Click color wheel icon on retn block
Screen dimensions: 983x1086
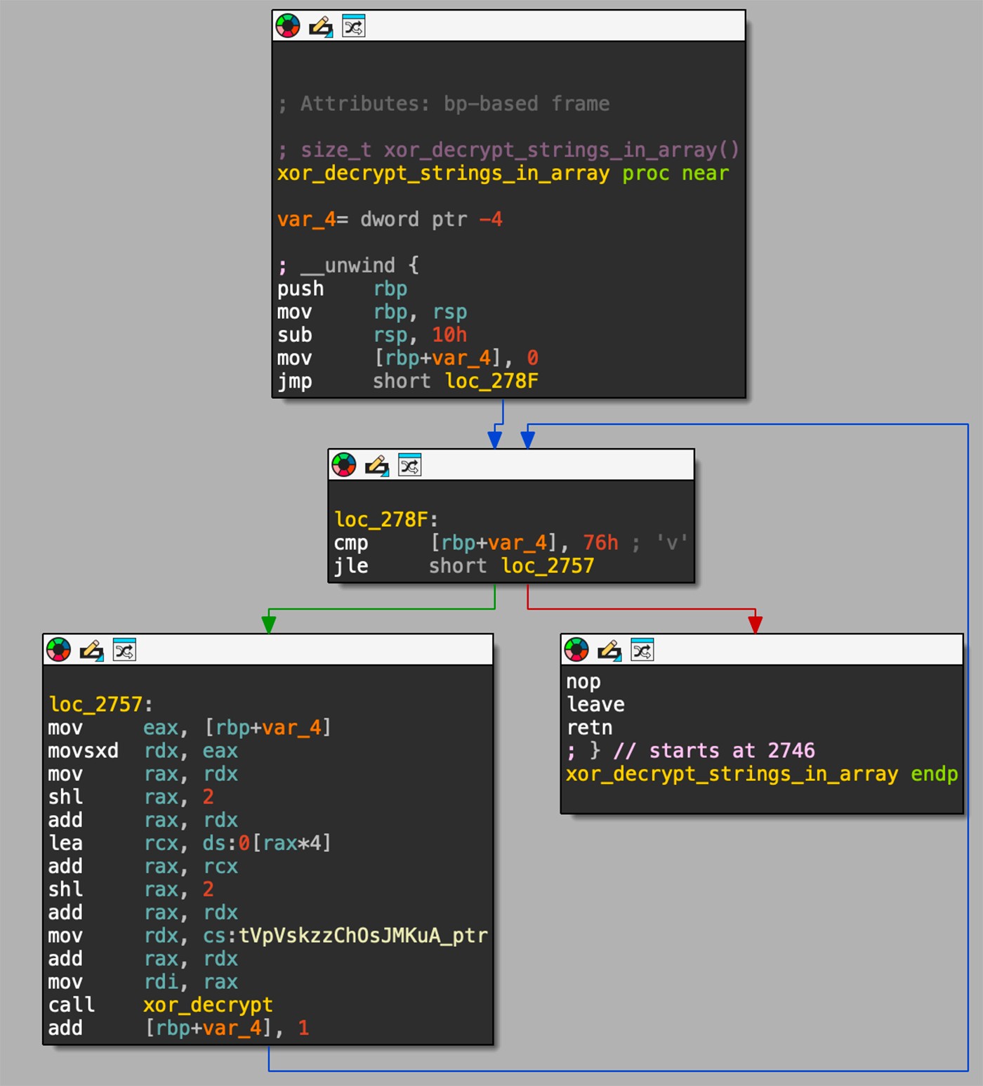tap(576, 650)
